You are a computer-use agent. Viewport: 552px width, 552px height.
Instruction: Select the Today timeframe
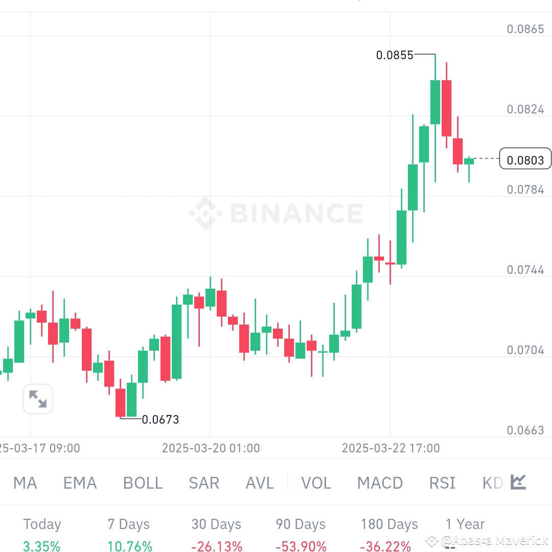41,524
